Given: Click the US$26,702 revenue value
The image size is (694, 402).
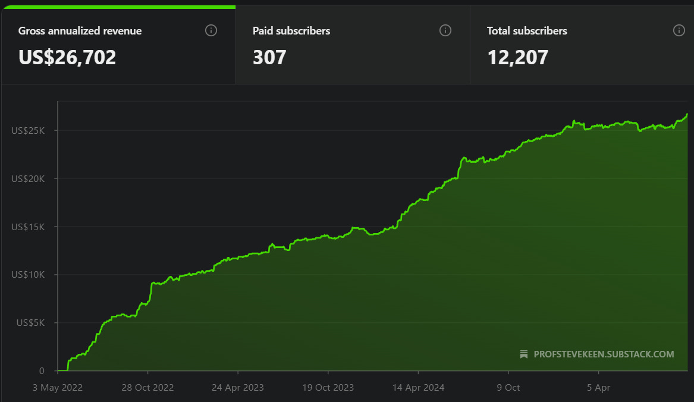Looking at the screenshot, I should coord(67,58).
